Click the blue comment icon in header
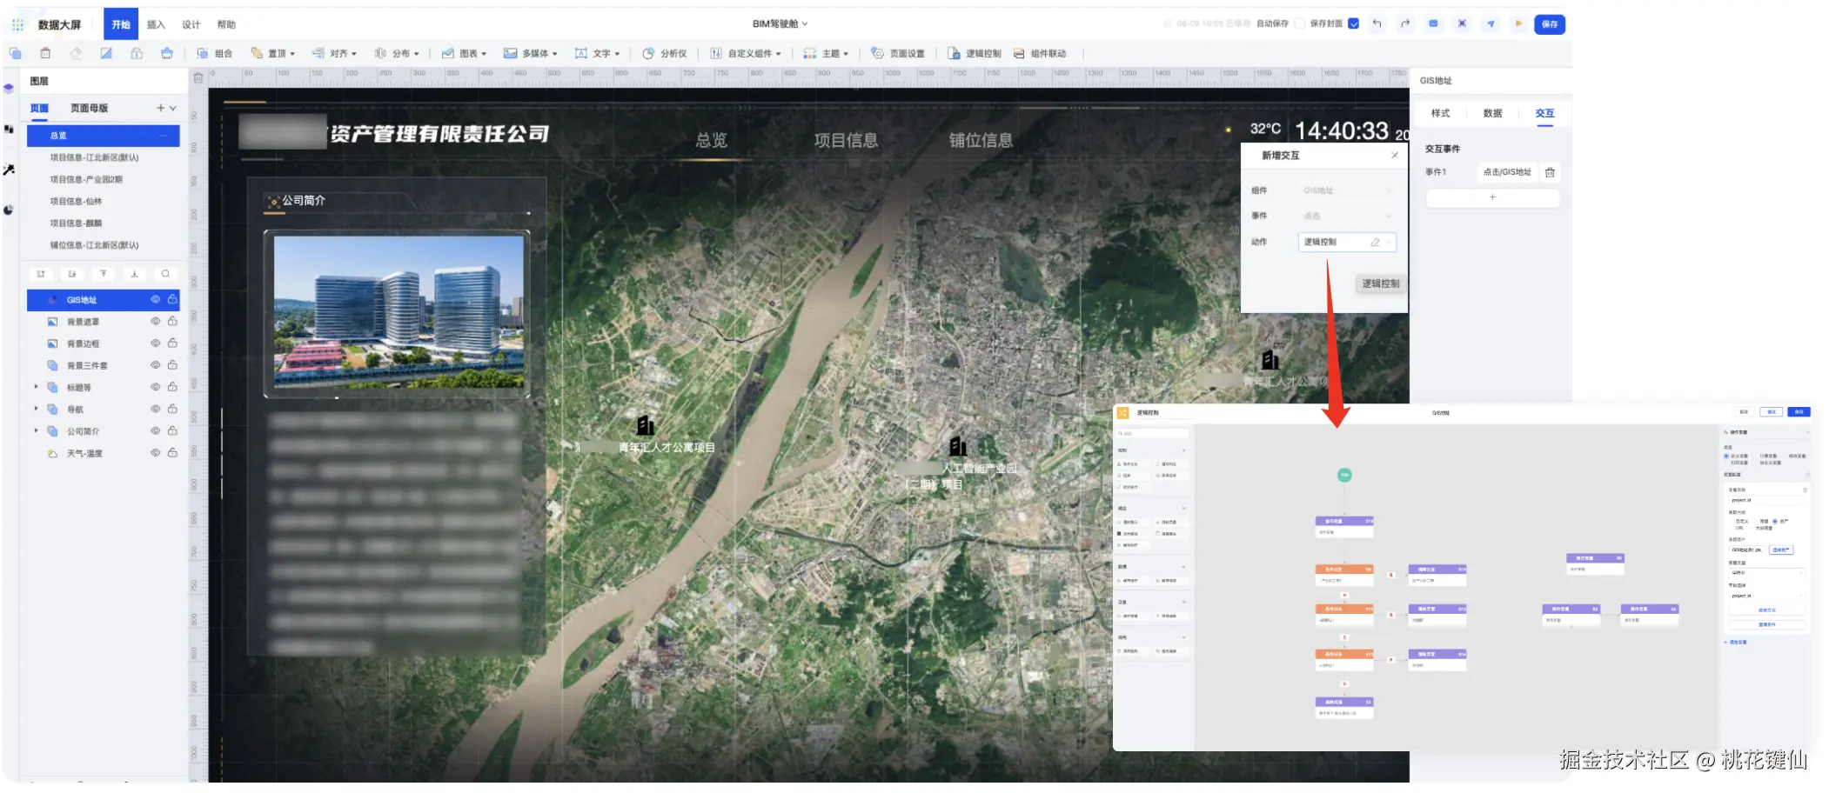The image size is (1829, 793). pyautogui.click(x=1433, y=23)
